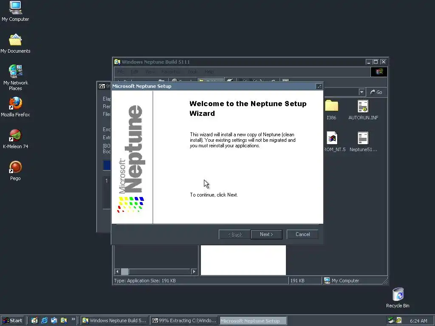
Task: Click status bar text 'Type: Application Size: 191 KB'
Action: tap(145, 281)
